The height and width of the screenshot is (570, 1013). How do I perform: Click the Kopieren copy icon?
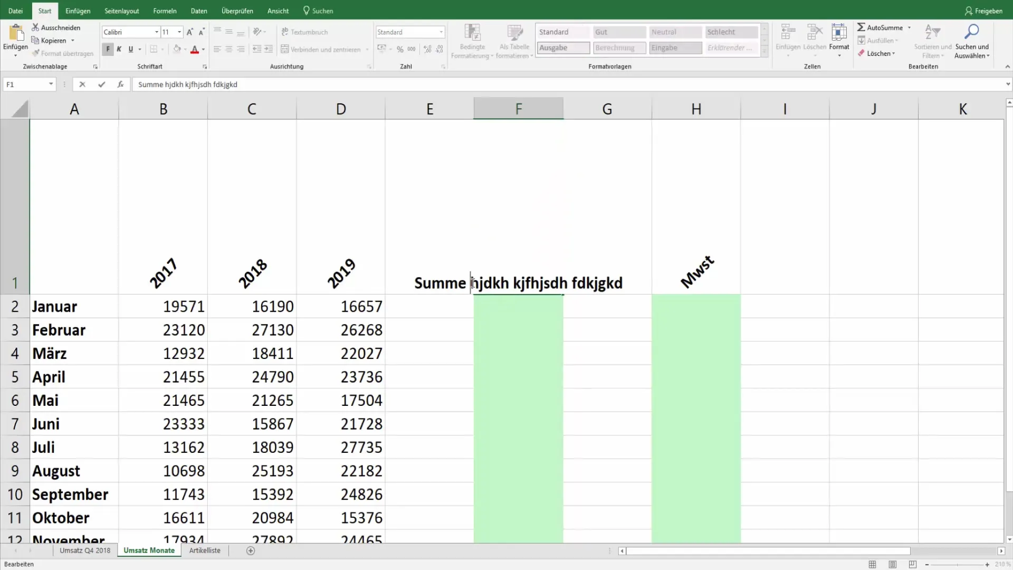(x=35, y=41)
